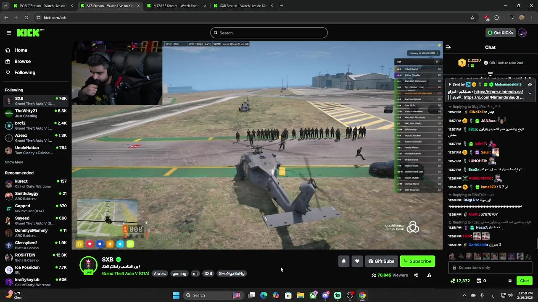Open store.nintendo.sa link in pinned message
This screenshot has width=538, height=302.
point(498,92)
